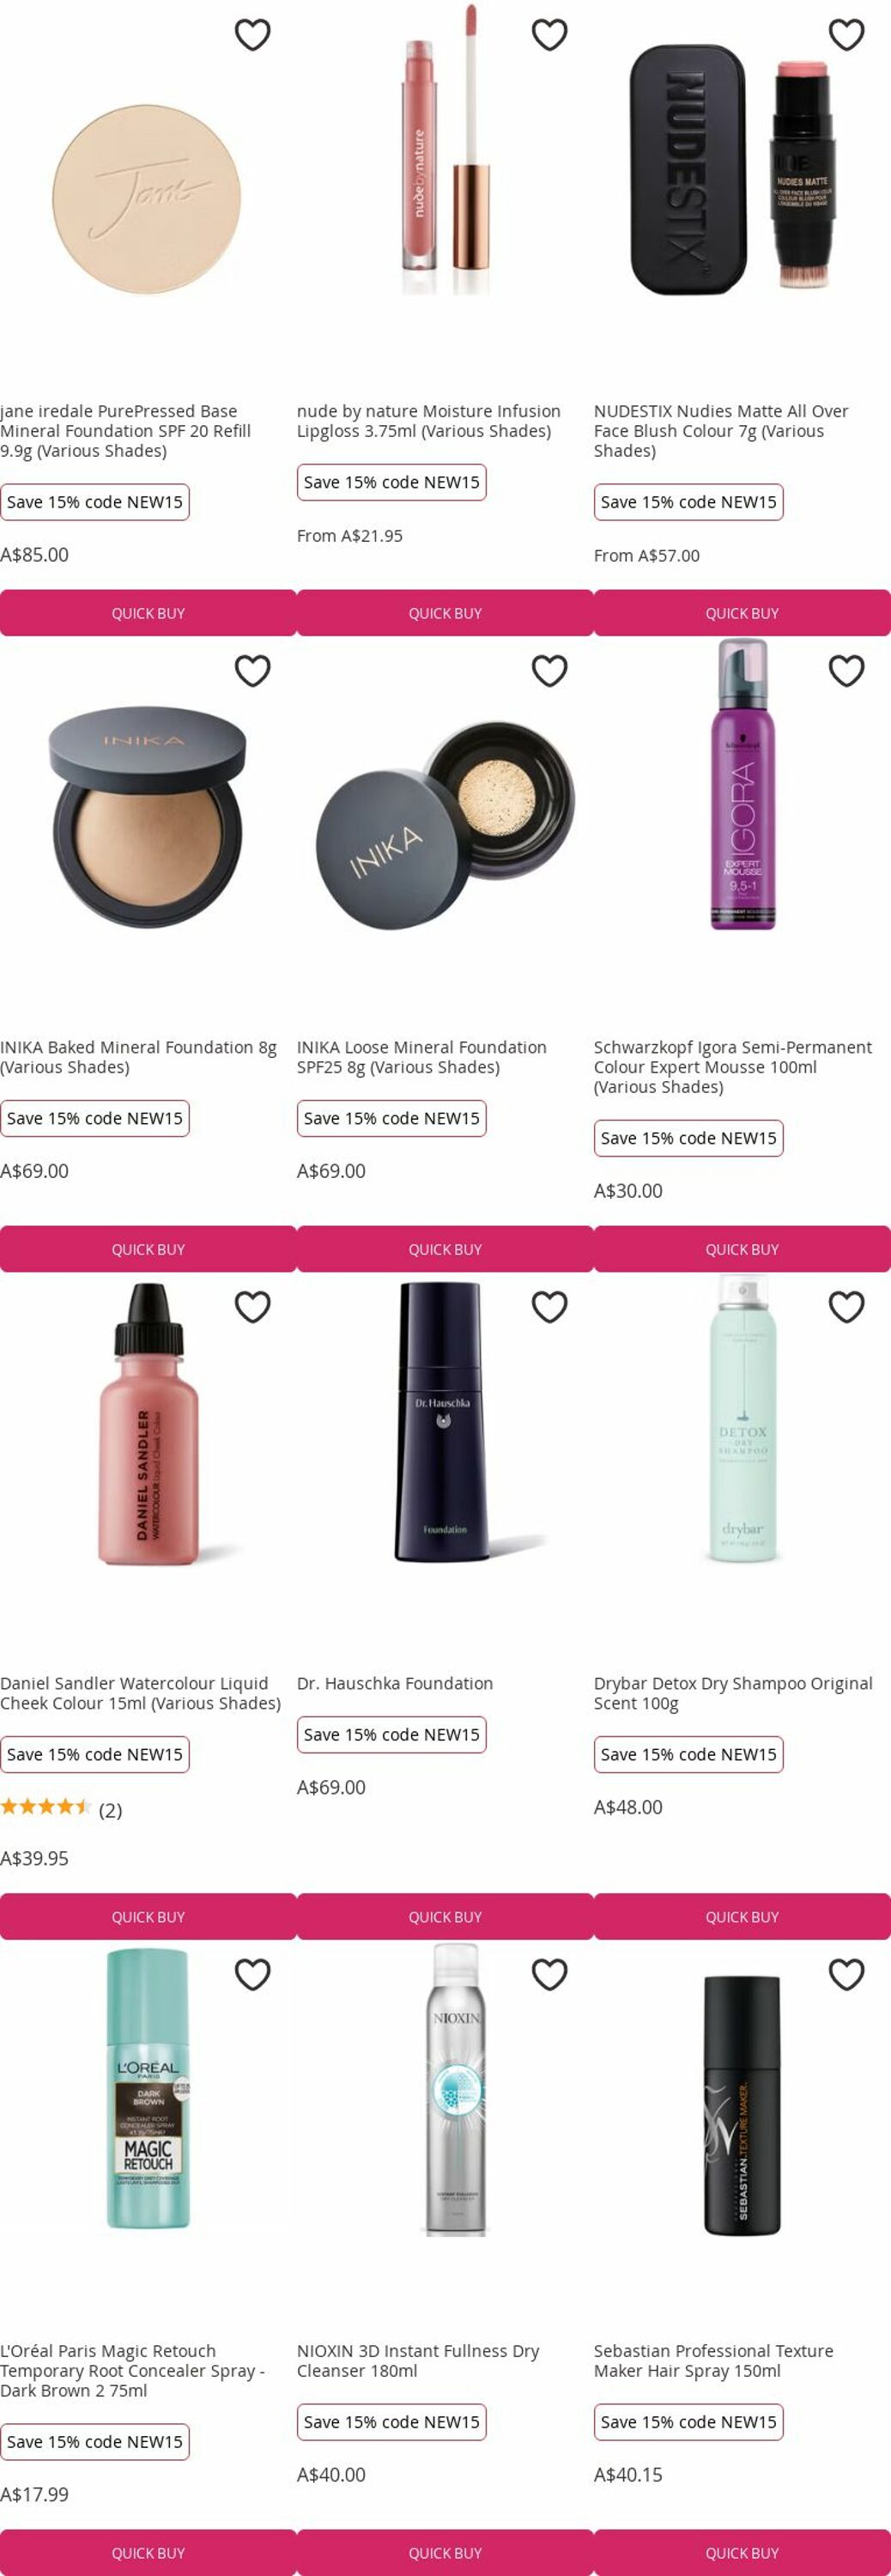Add Daniel Sandler Watercolour to wishlist
Image resolution: width=891 pixels, height=2576 pixels.
[x=252, y=1306]
